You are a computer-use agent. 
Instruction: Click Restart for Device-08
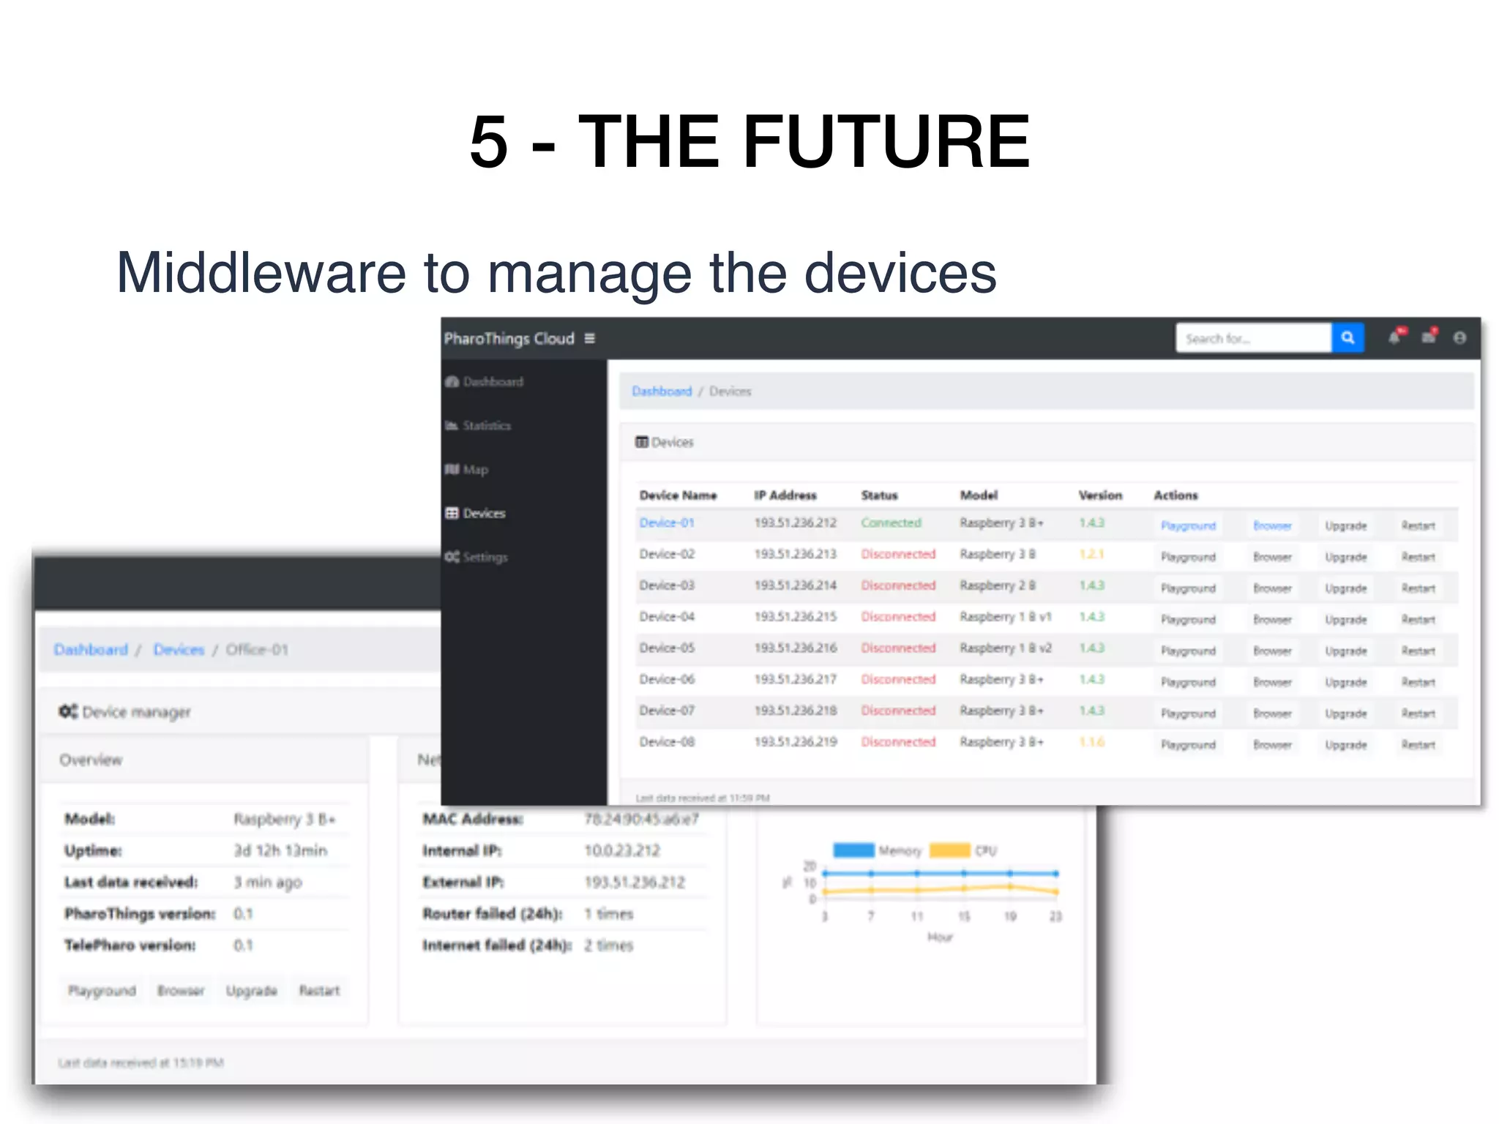[x=1418, y=745]
